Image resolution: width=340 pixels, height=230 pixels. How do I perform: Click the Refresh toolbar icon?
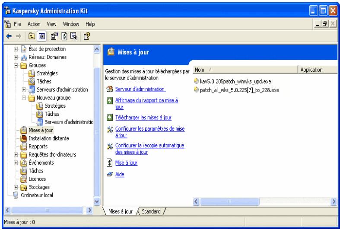(x=64, y=36)
